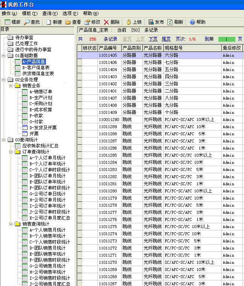Click the 发布 publish toolbar icon
This screenshot has width=244, height=286.
click(x=151, y=22)
